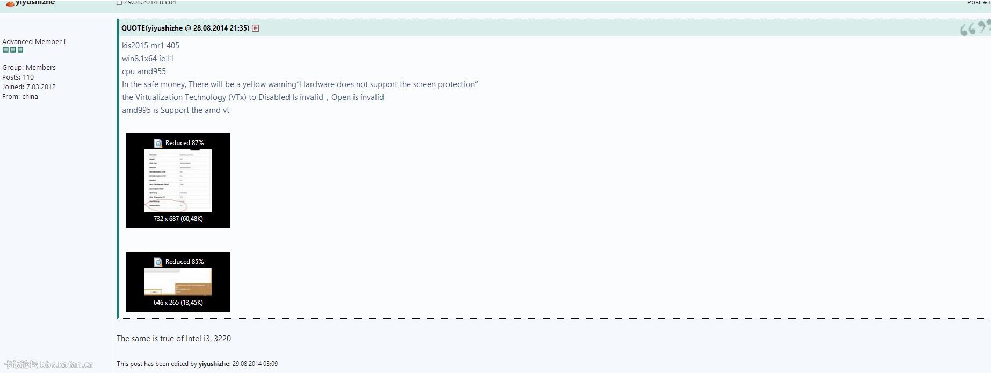Click the 'Joined: 7.03.2012' profile text
Screen dimensions: 991x373
coord(29,87)
